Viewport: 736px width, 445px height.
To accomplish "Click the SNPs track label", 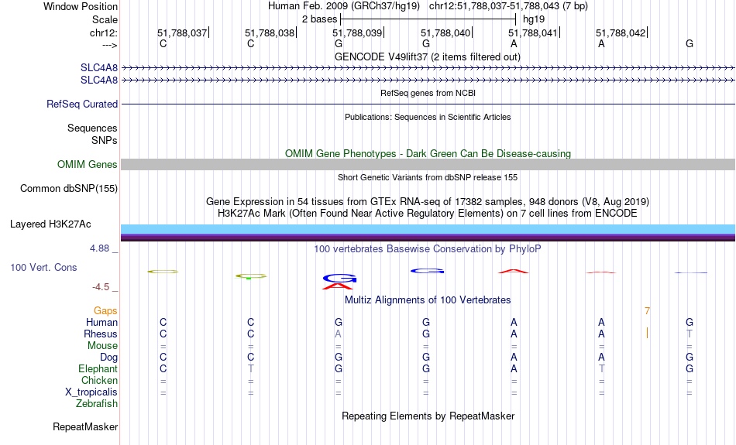I will 105,140.
